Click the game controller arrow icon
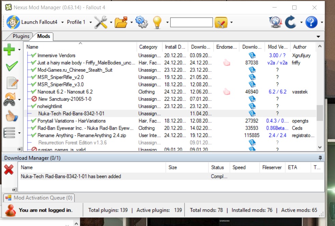335x226 pixels. [10, 99]
